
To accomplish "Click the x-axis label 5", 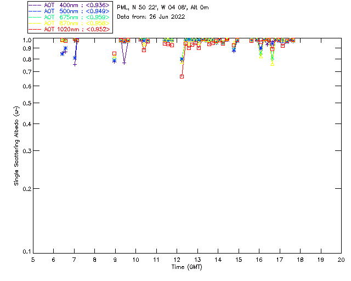I will pos(33,260).
